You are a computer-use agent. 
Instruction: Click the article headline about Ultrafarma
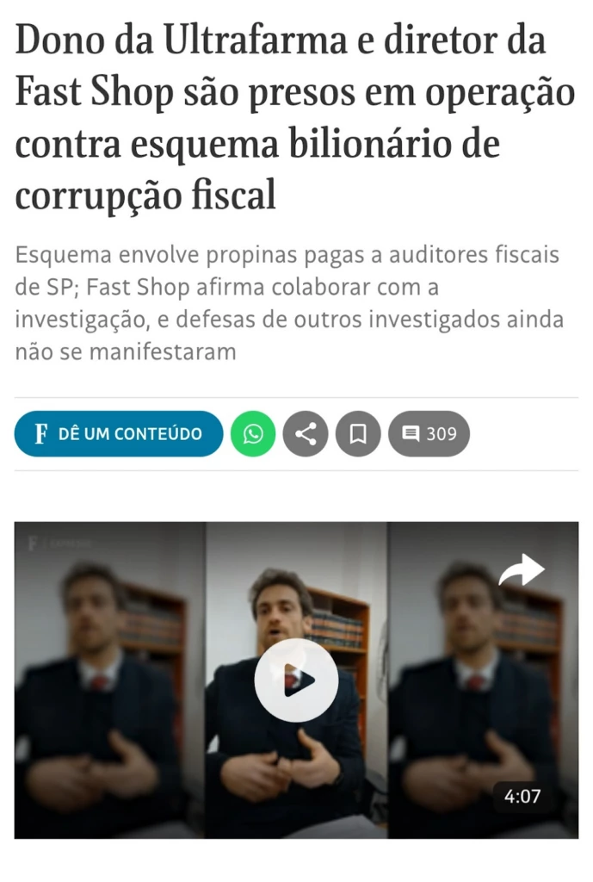pos(295,117)
